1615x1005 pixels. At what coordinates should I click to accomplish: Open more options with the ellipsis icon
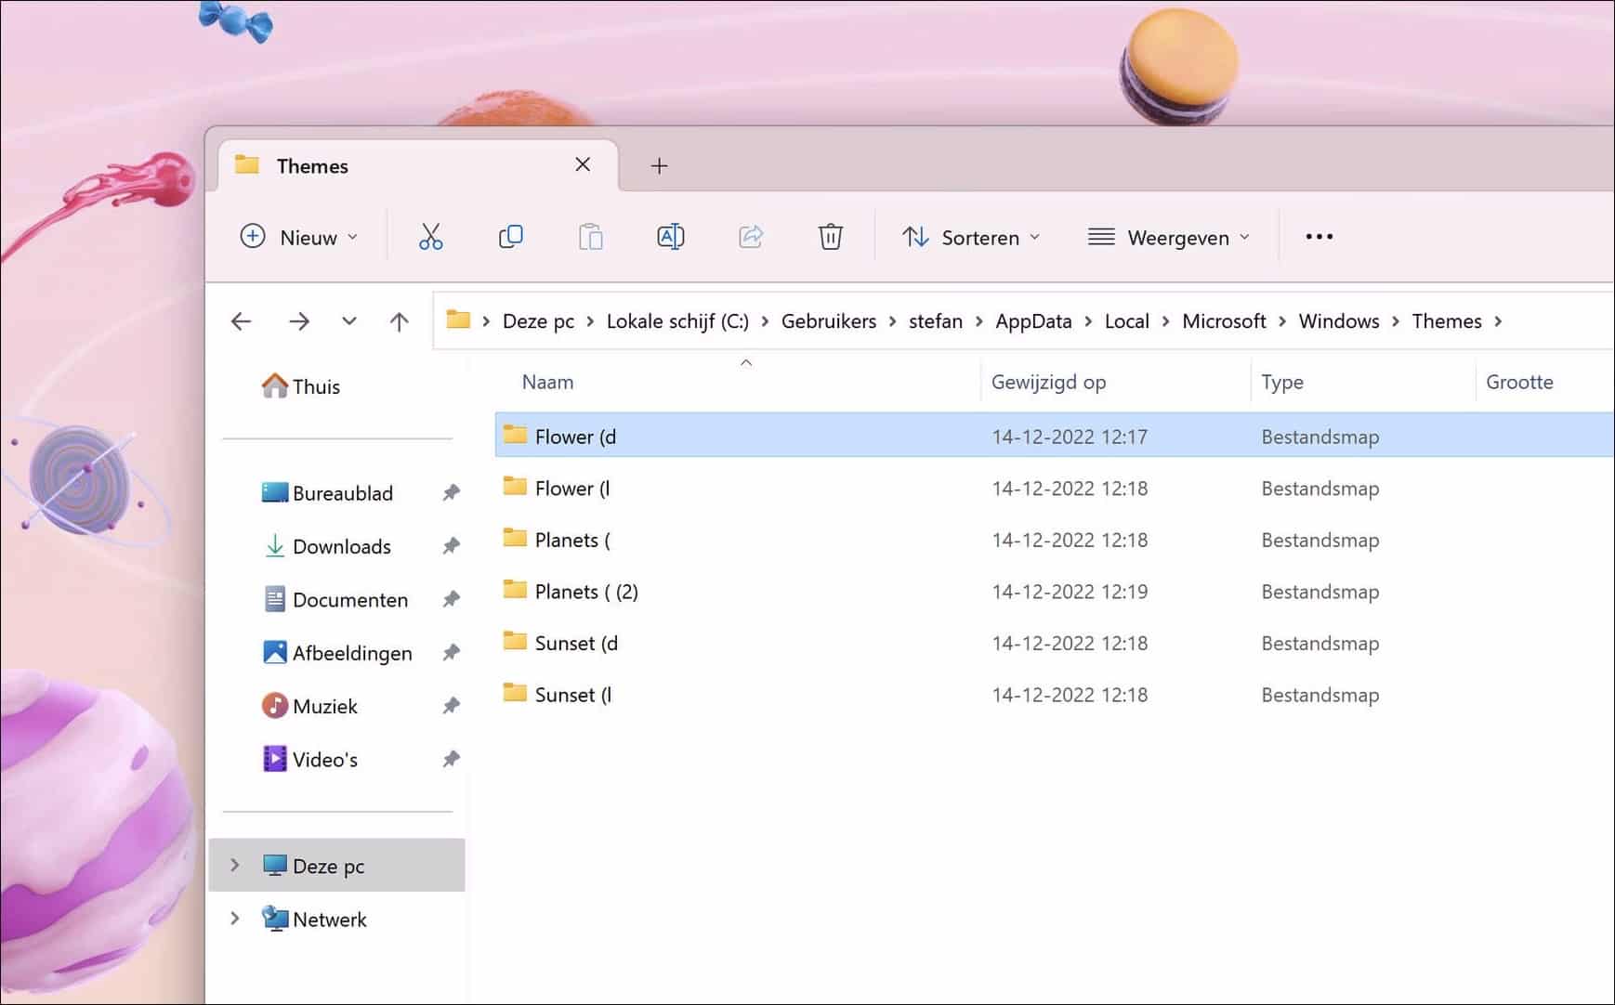pos(1319,237)
